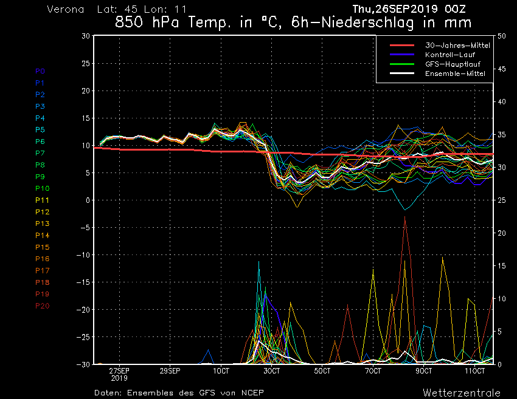Viewport: 517px width, 399px height.
Task: Select the P7 ensemble label
Action: pos(40,153)
